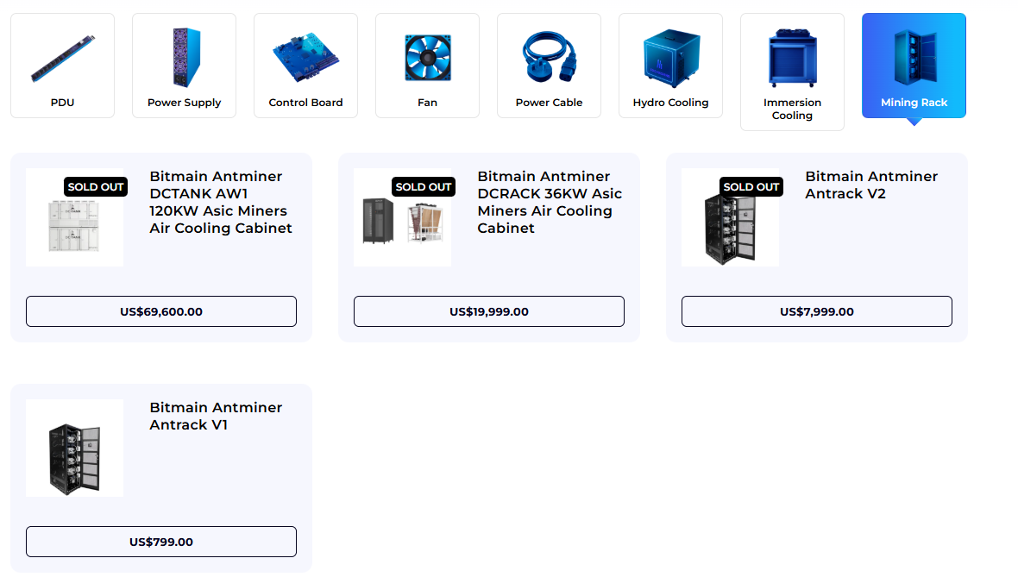
Task: Click the US$19,999.00 price button
Action: click(x=489, y=311)
